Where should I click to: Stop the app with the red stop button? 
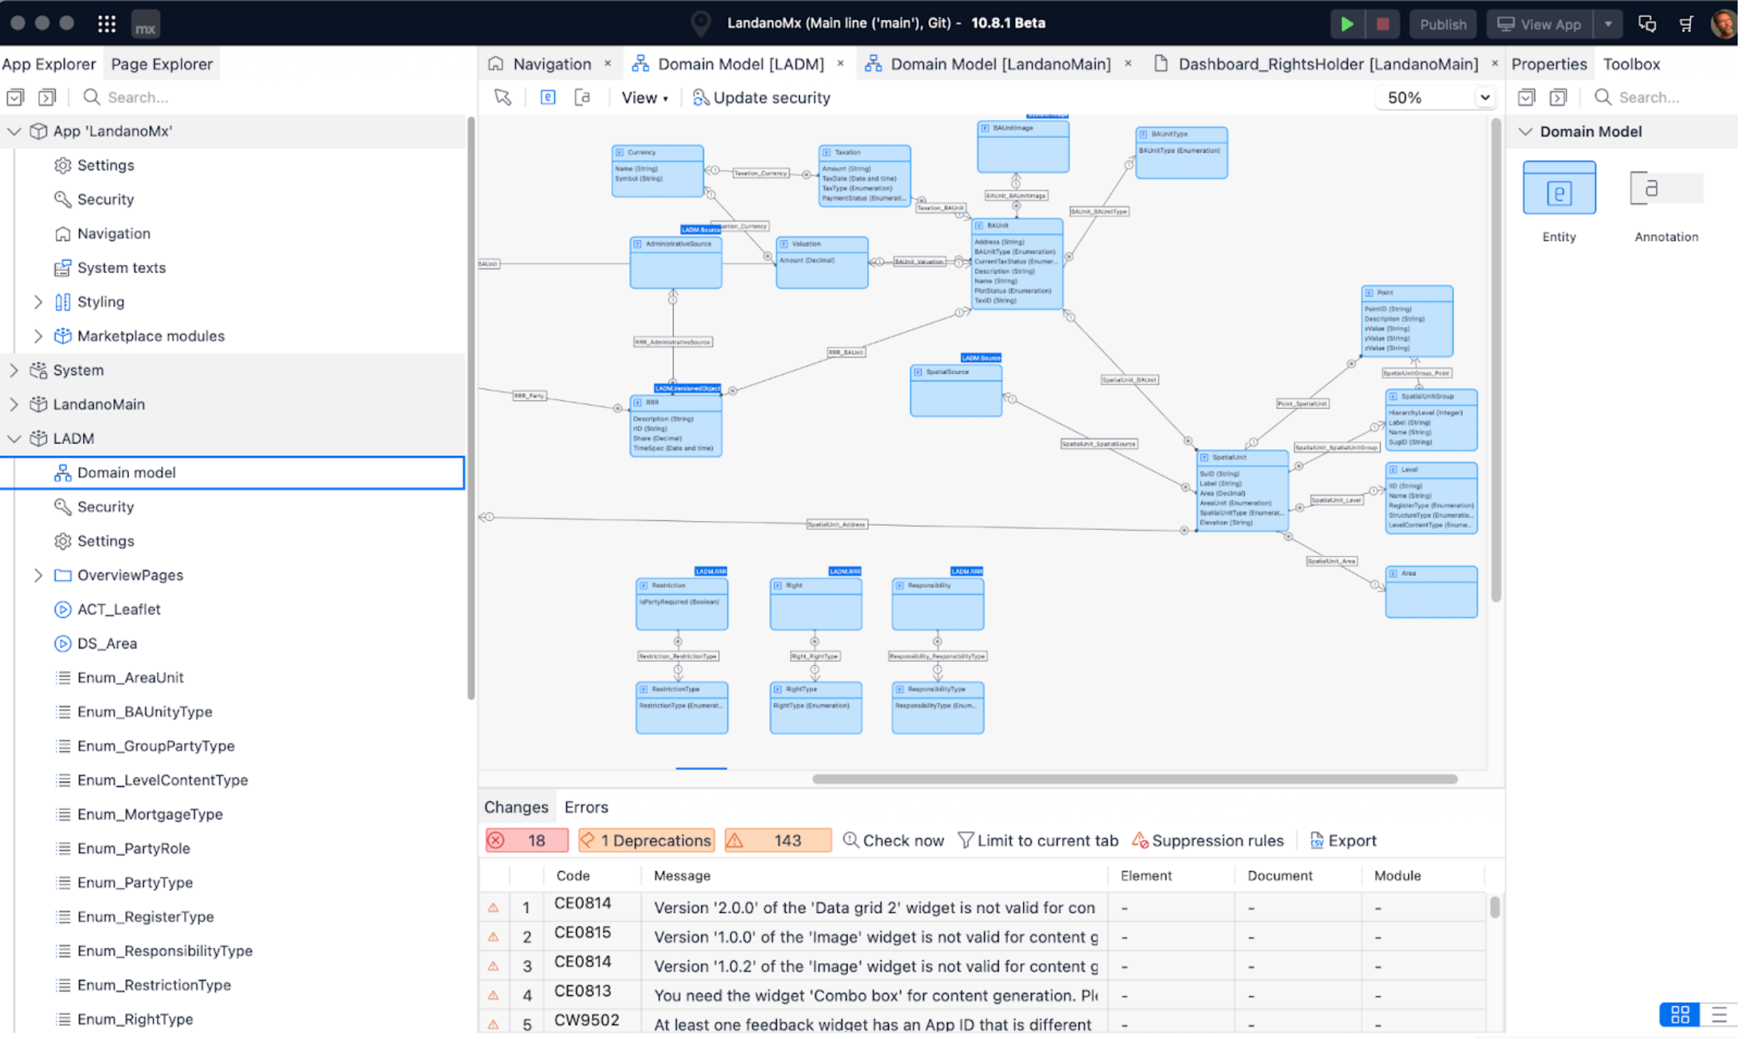1383,24
